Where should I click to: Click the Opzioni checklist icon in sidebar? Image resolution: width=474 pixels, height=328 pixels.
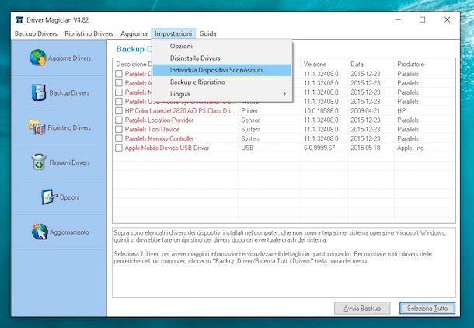49,197
